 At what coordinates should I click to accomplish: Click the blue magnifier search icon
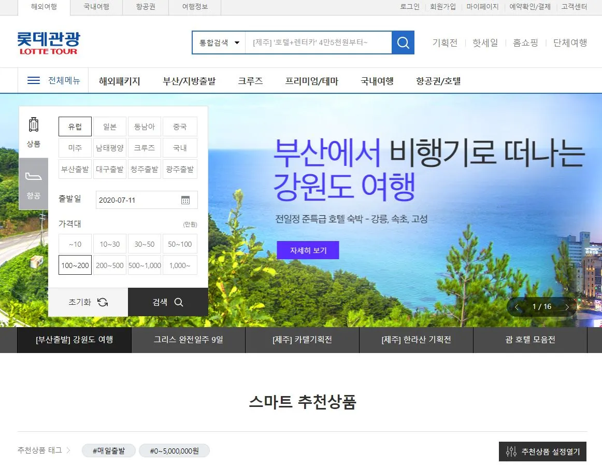coord(403,43)
